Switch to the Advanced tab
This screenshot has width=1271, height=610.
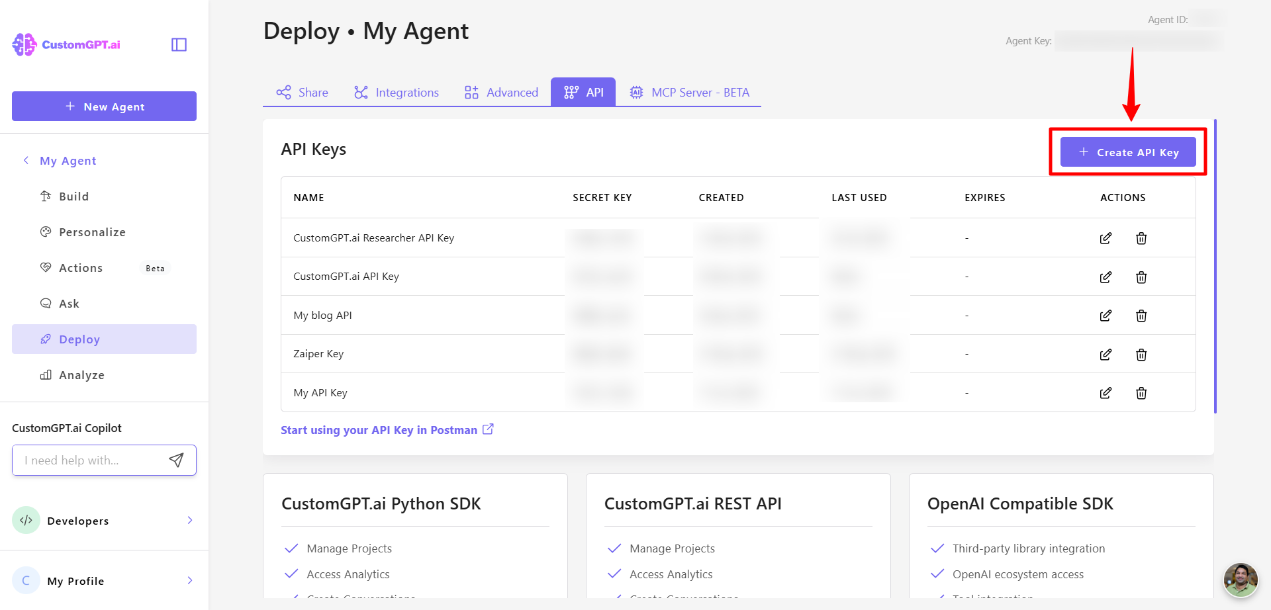[x=501, y=92]
